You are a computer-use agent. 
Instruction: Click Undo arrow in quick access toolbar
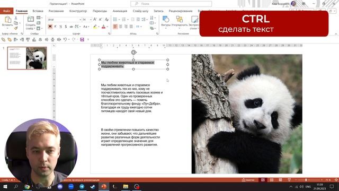coord(65,39)
